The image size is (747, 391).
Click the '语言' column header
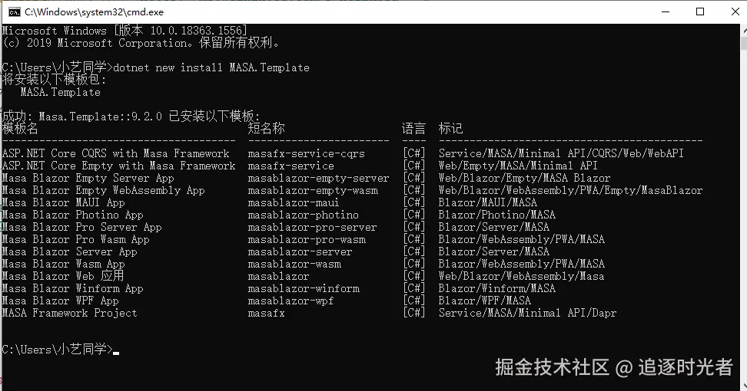(413, 128)
